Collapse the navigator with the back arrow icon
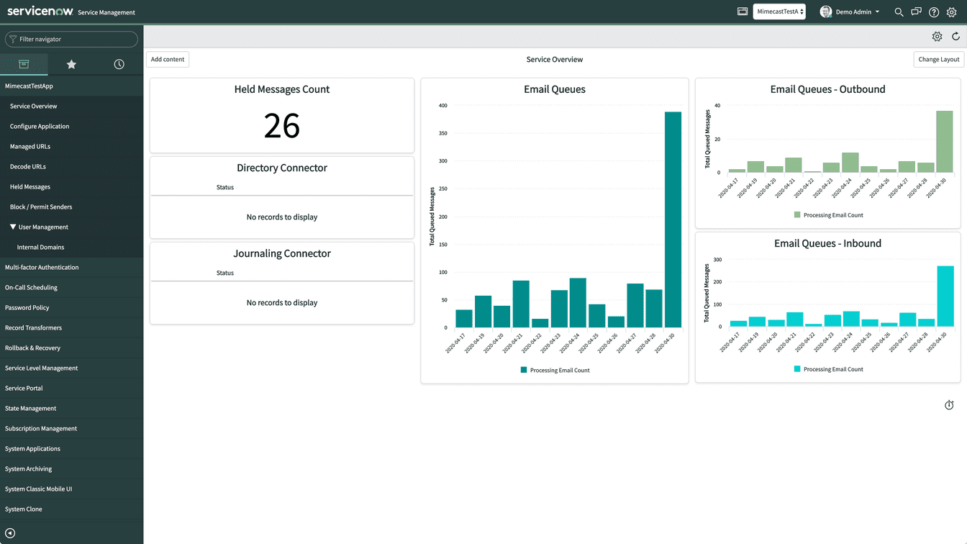 pyautogui.click(x=10, y=533)
